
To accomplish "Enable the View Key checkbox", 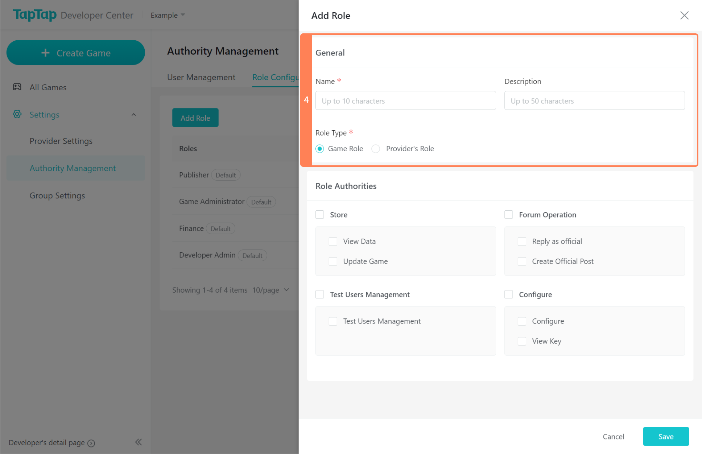I will pos(522,341).
